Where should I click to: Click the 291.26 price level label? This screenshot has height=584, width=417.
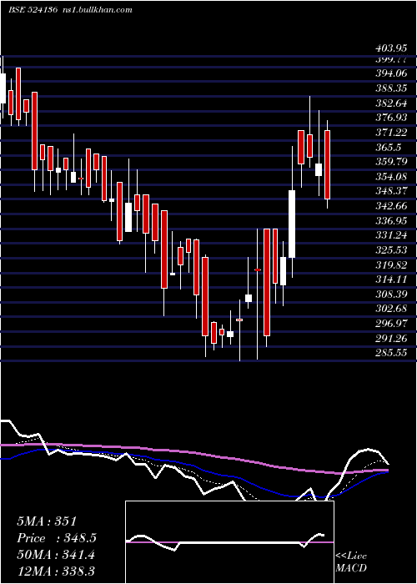click(391, 338)
